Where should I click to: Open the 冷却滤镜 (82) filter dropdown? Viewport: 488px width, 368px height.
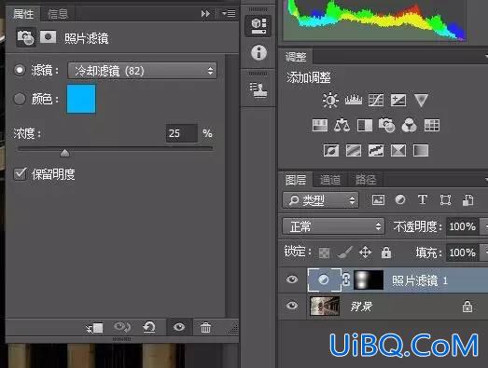(142, 71)
